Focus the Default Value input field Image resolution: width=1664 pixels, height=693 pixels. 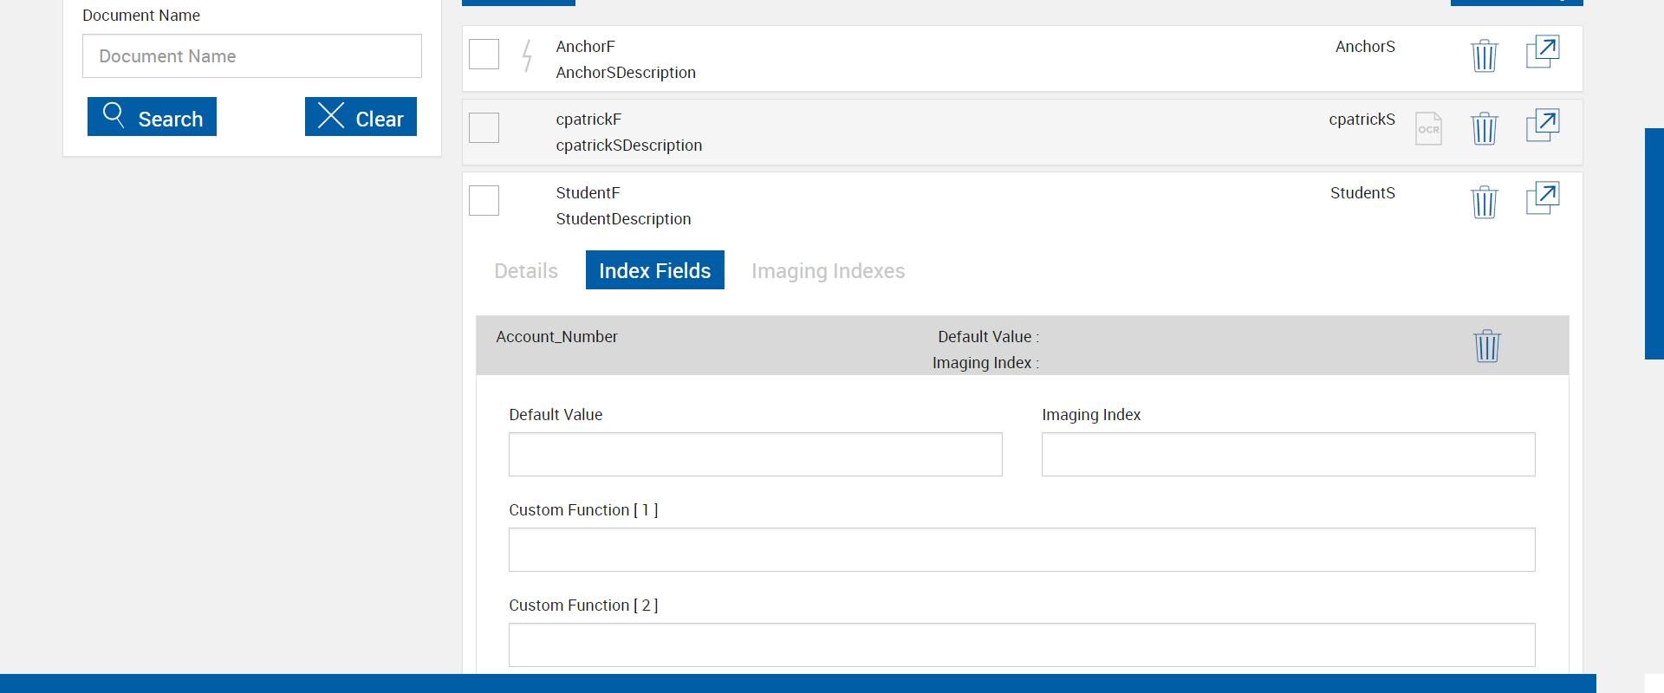756,455
